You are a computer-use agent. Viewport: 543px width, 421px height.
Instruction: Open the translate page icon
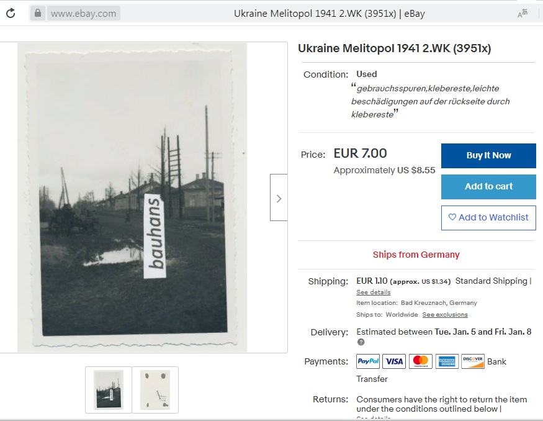[523, 13]
